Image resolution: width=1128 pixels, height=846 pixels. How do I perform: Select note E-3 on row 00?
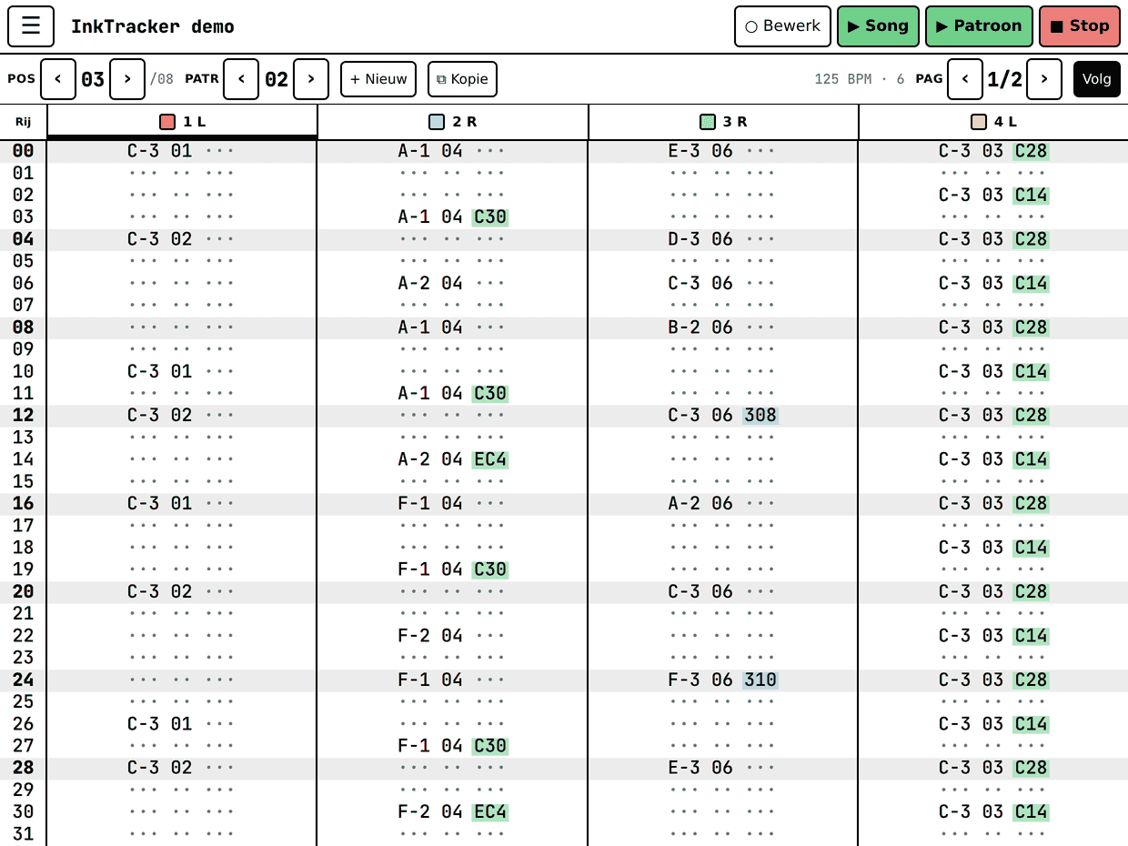pos(684,151)
